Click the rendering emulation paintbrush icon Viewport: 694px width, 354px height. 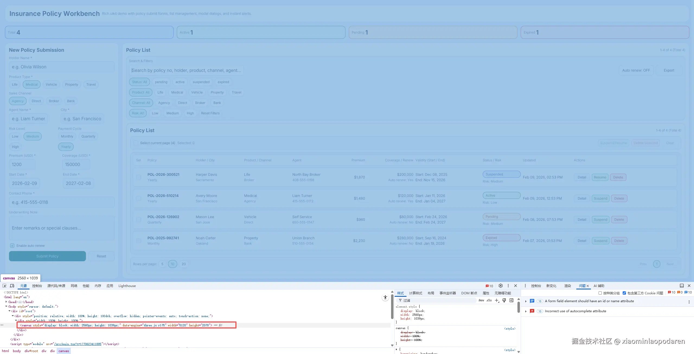[504, 300]
